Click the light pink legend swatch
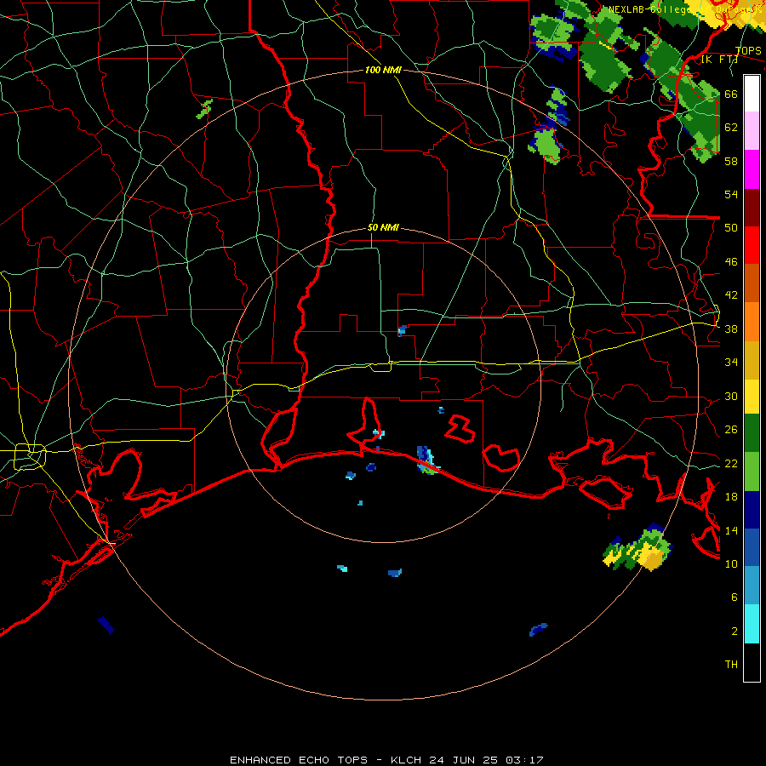766x766 pixels. point(752,131)
